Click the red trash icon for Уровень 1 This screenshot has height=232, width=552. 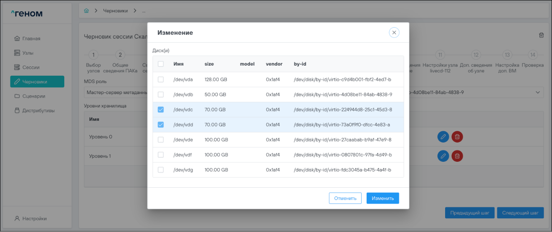pyautogui.click(x=457, y=156)
